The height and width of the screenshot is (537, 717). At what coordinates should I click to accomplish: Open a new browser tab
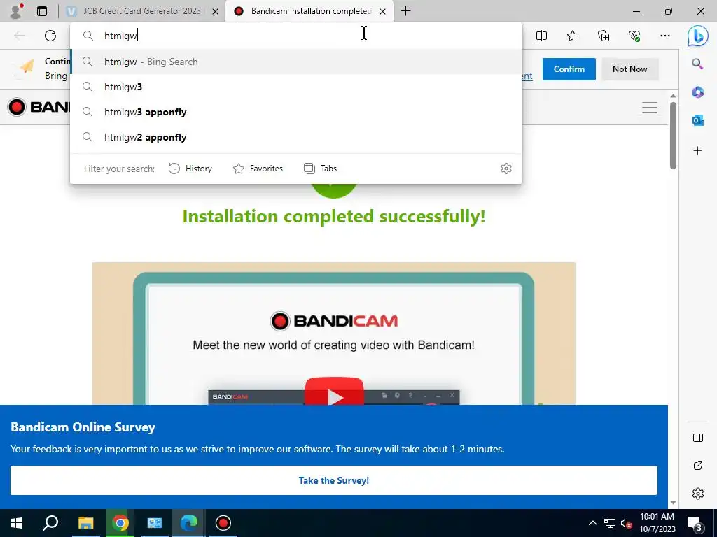click(x=405, y=11)
